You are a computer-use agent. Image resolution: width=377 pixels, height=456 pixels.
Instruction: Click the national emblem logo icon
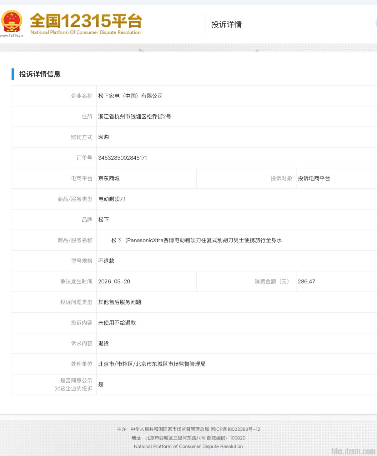point(12,21)
